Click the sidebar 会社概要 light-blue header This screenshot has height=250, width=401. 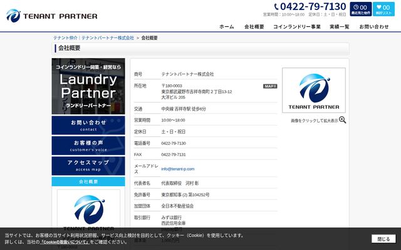[88, 182]
